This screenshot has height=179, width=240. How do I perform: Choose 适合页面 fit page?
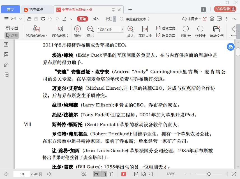[x=166, y=36]
